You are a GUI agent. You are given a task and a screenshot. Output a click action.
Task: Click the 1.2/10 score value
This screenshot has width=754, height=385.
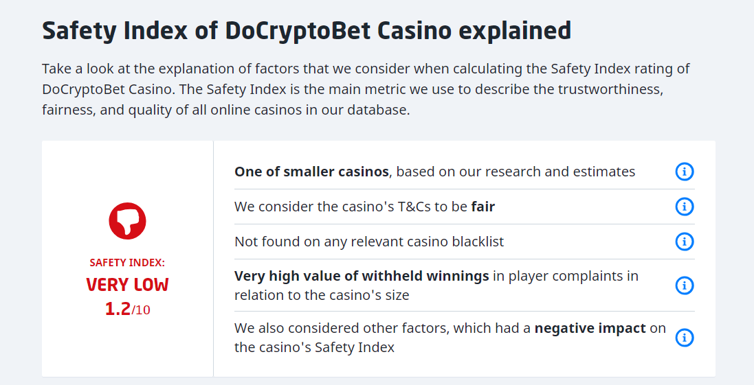tap(127, 310)
